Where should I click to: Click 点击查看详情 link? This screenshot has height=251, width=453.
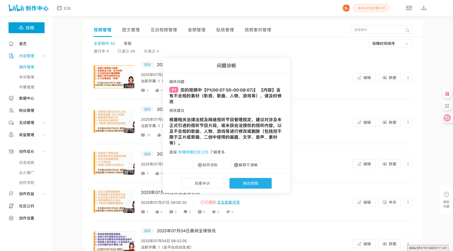coord(228,202)
